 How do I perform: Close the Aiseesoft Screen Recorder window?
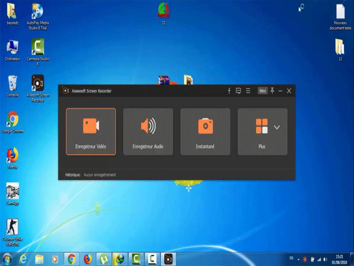tap(289, 91)
